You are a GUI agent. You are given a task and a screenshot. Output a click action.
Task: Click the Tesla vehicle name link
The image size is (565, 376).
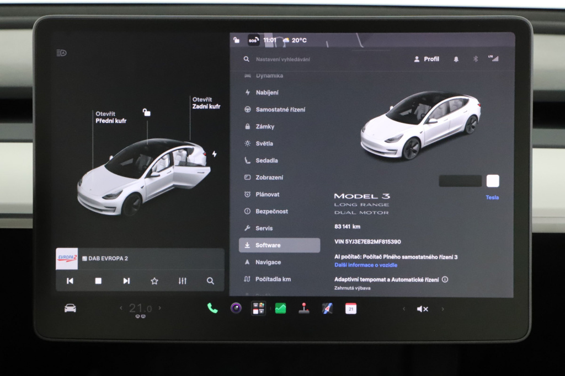(x=492, y=197)
